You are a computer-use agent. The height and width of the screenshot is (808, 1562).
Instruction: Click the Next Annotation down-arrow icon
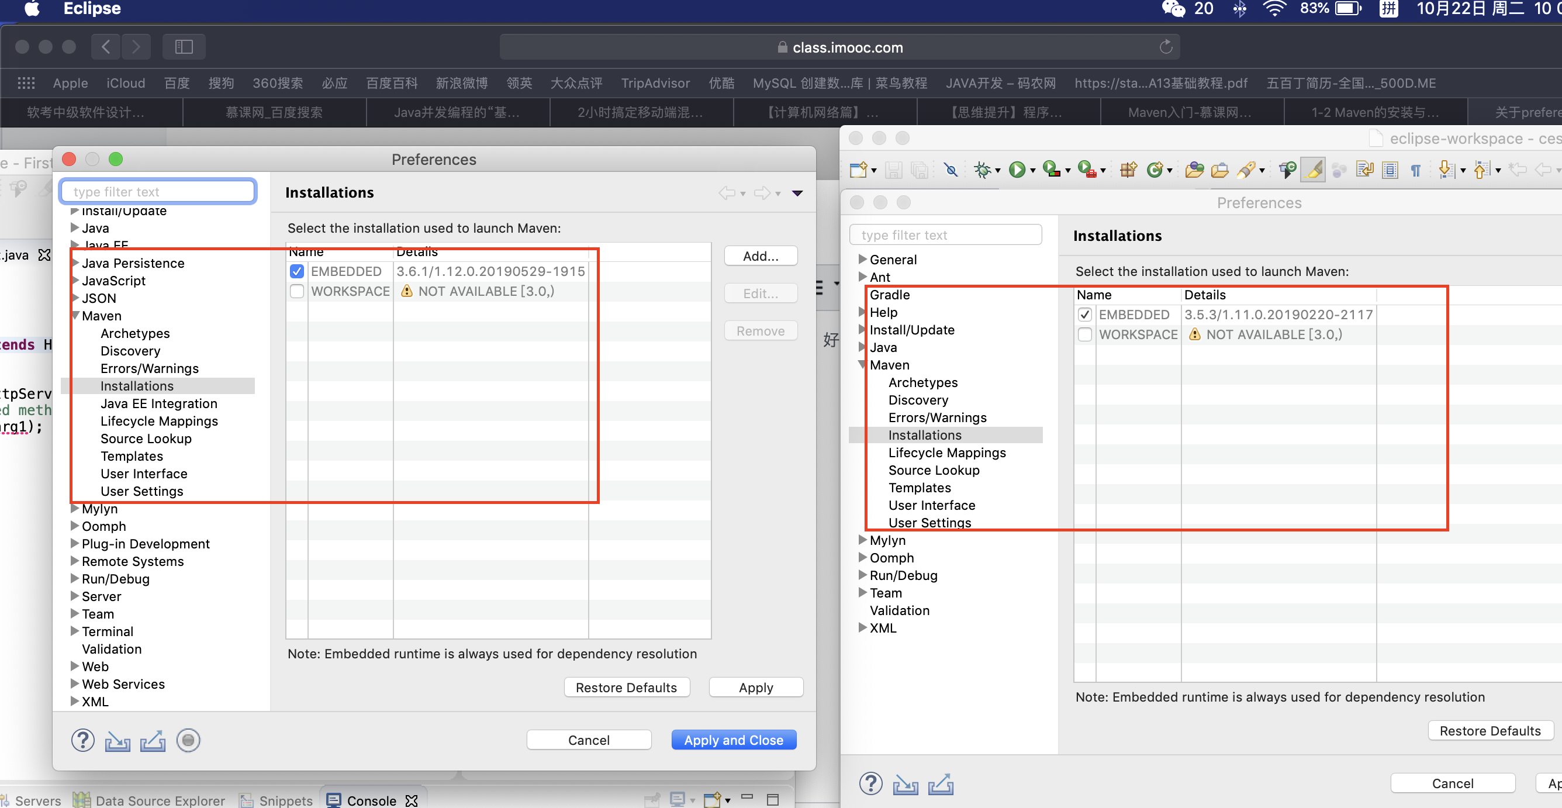[1446, 170]
